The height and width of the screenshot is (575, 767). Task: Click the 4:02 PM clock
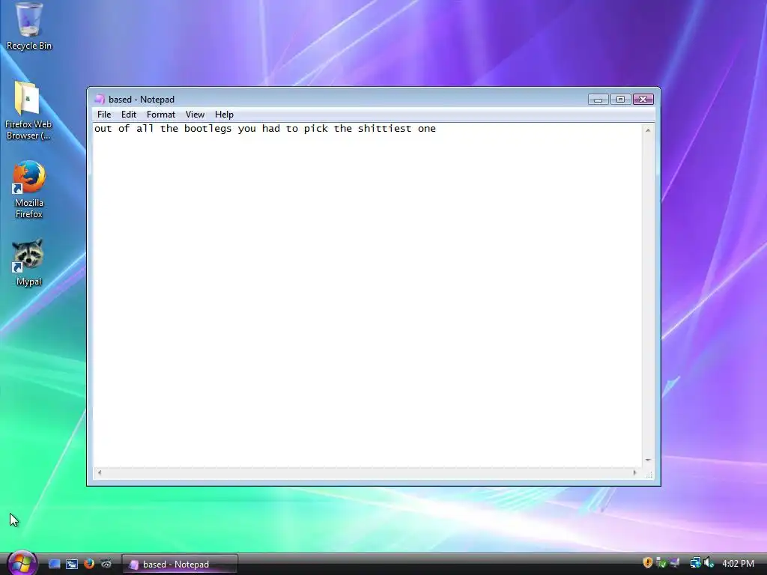(738, 563)
